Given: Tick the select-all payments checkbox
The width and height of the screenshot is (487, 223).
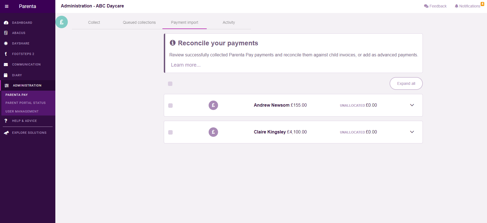Looking at the screenshot, I should [170, 84].
